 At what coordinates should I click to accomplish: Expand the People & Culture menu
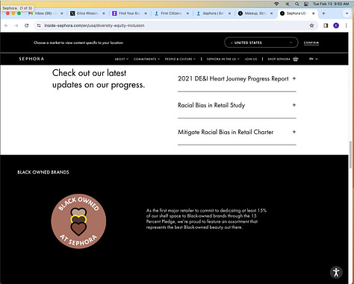pos(180,59)
